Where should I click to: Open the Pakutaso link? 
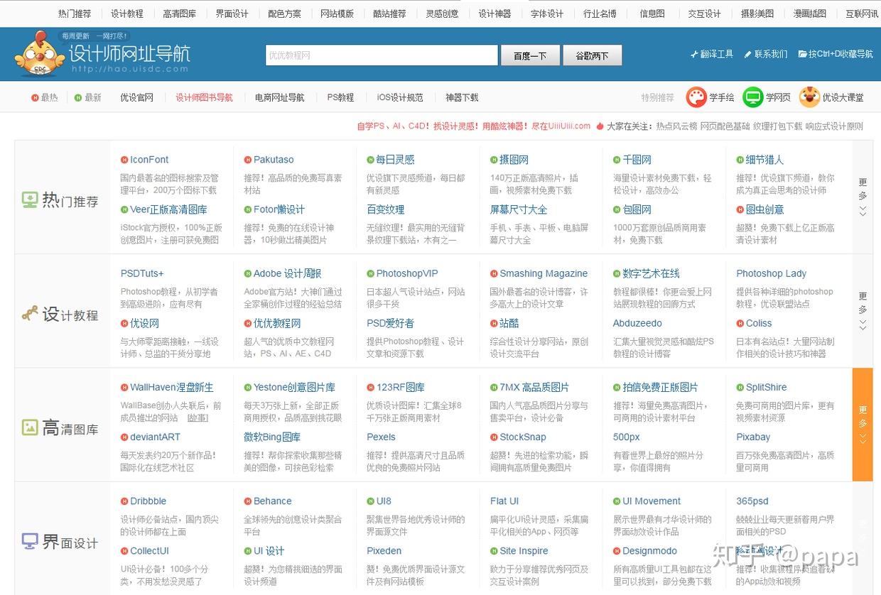click(274, 160)
